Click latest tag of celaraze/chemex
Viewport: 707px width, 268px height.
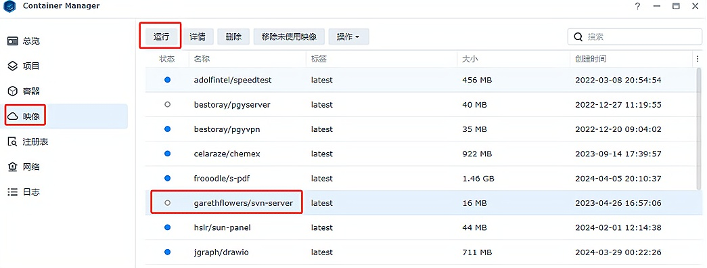pyautogui.click(x=321, y=154)
